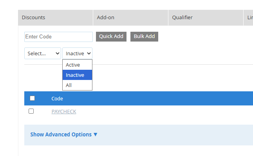The image size is (253, 156).
Task: Click the triangle beside Show Advanced Options
Action: 95,134
